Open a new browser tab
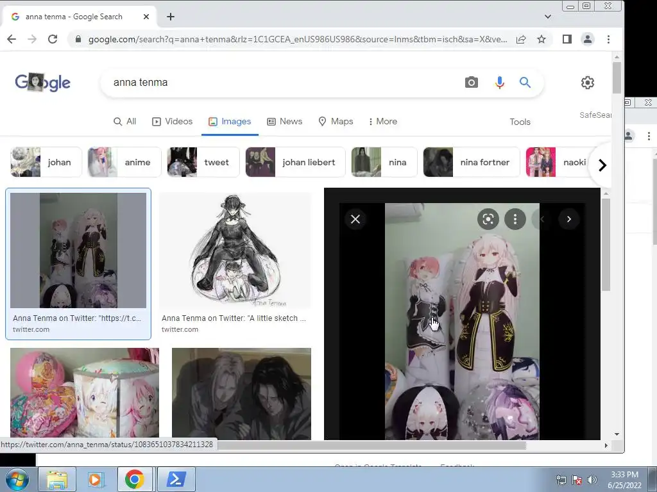Viewport: 657px width, 492px height. tap(170, 17)
